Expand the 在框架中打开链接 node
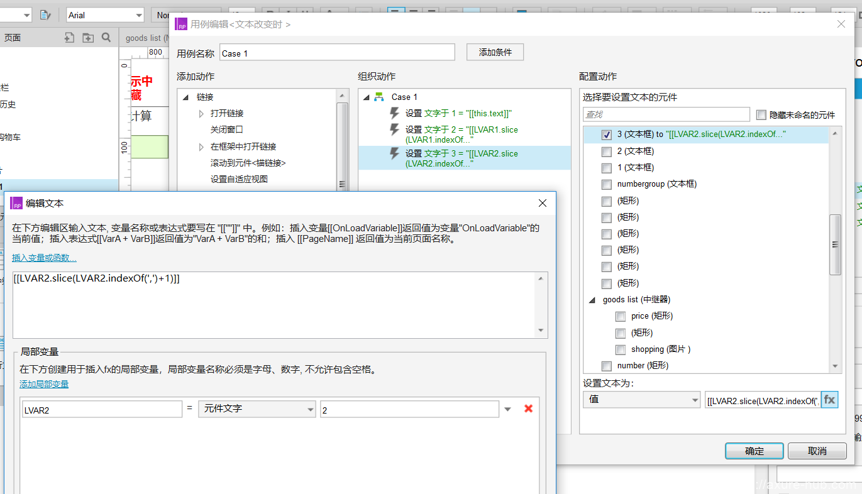Screen dimensions: 862x494 201,146
